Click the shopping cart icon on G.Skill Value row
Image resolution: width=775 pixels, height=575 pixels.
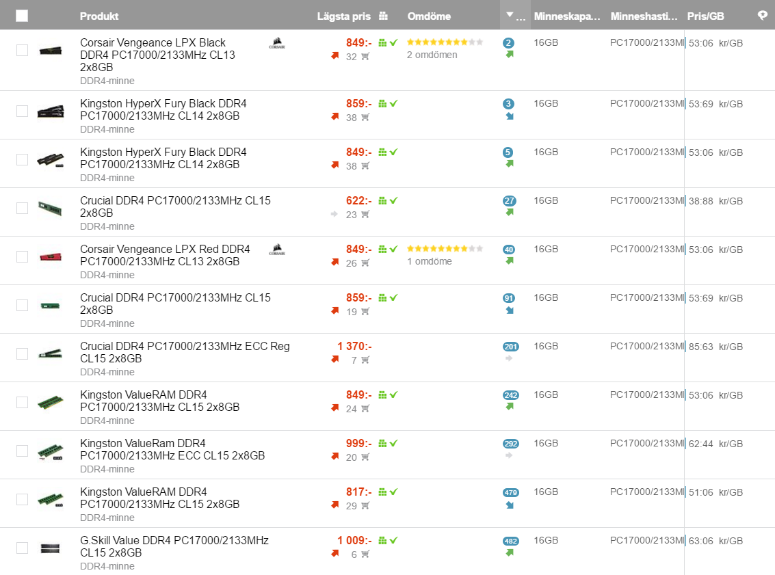[365, 554]
